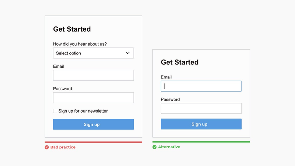
Task: Focus the Password field in right form
Action: click(x=201, y=108)
